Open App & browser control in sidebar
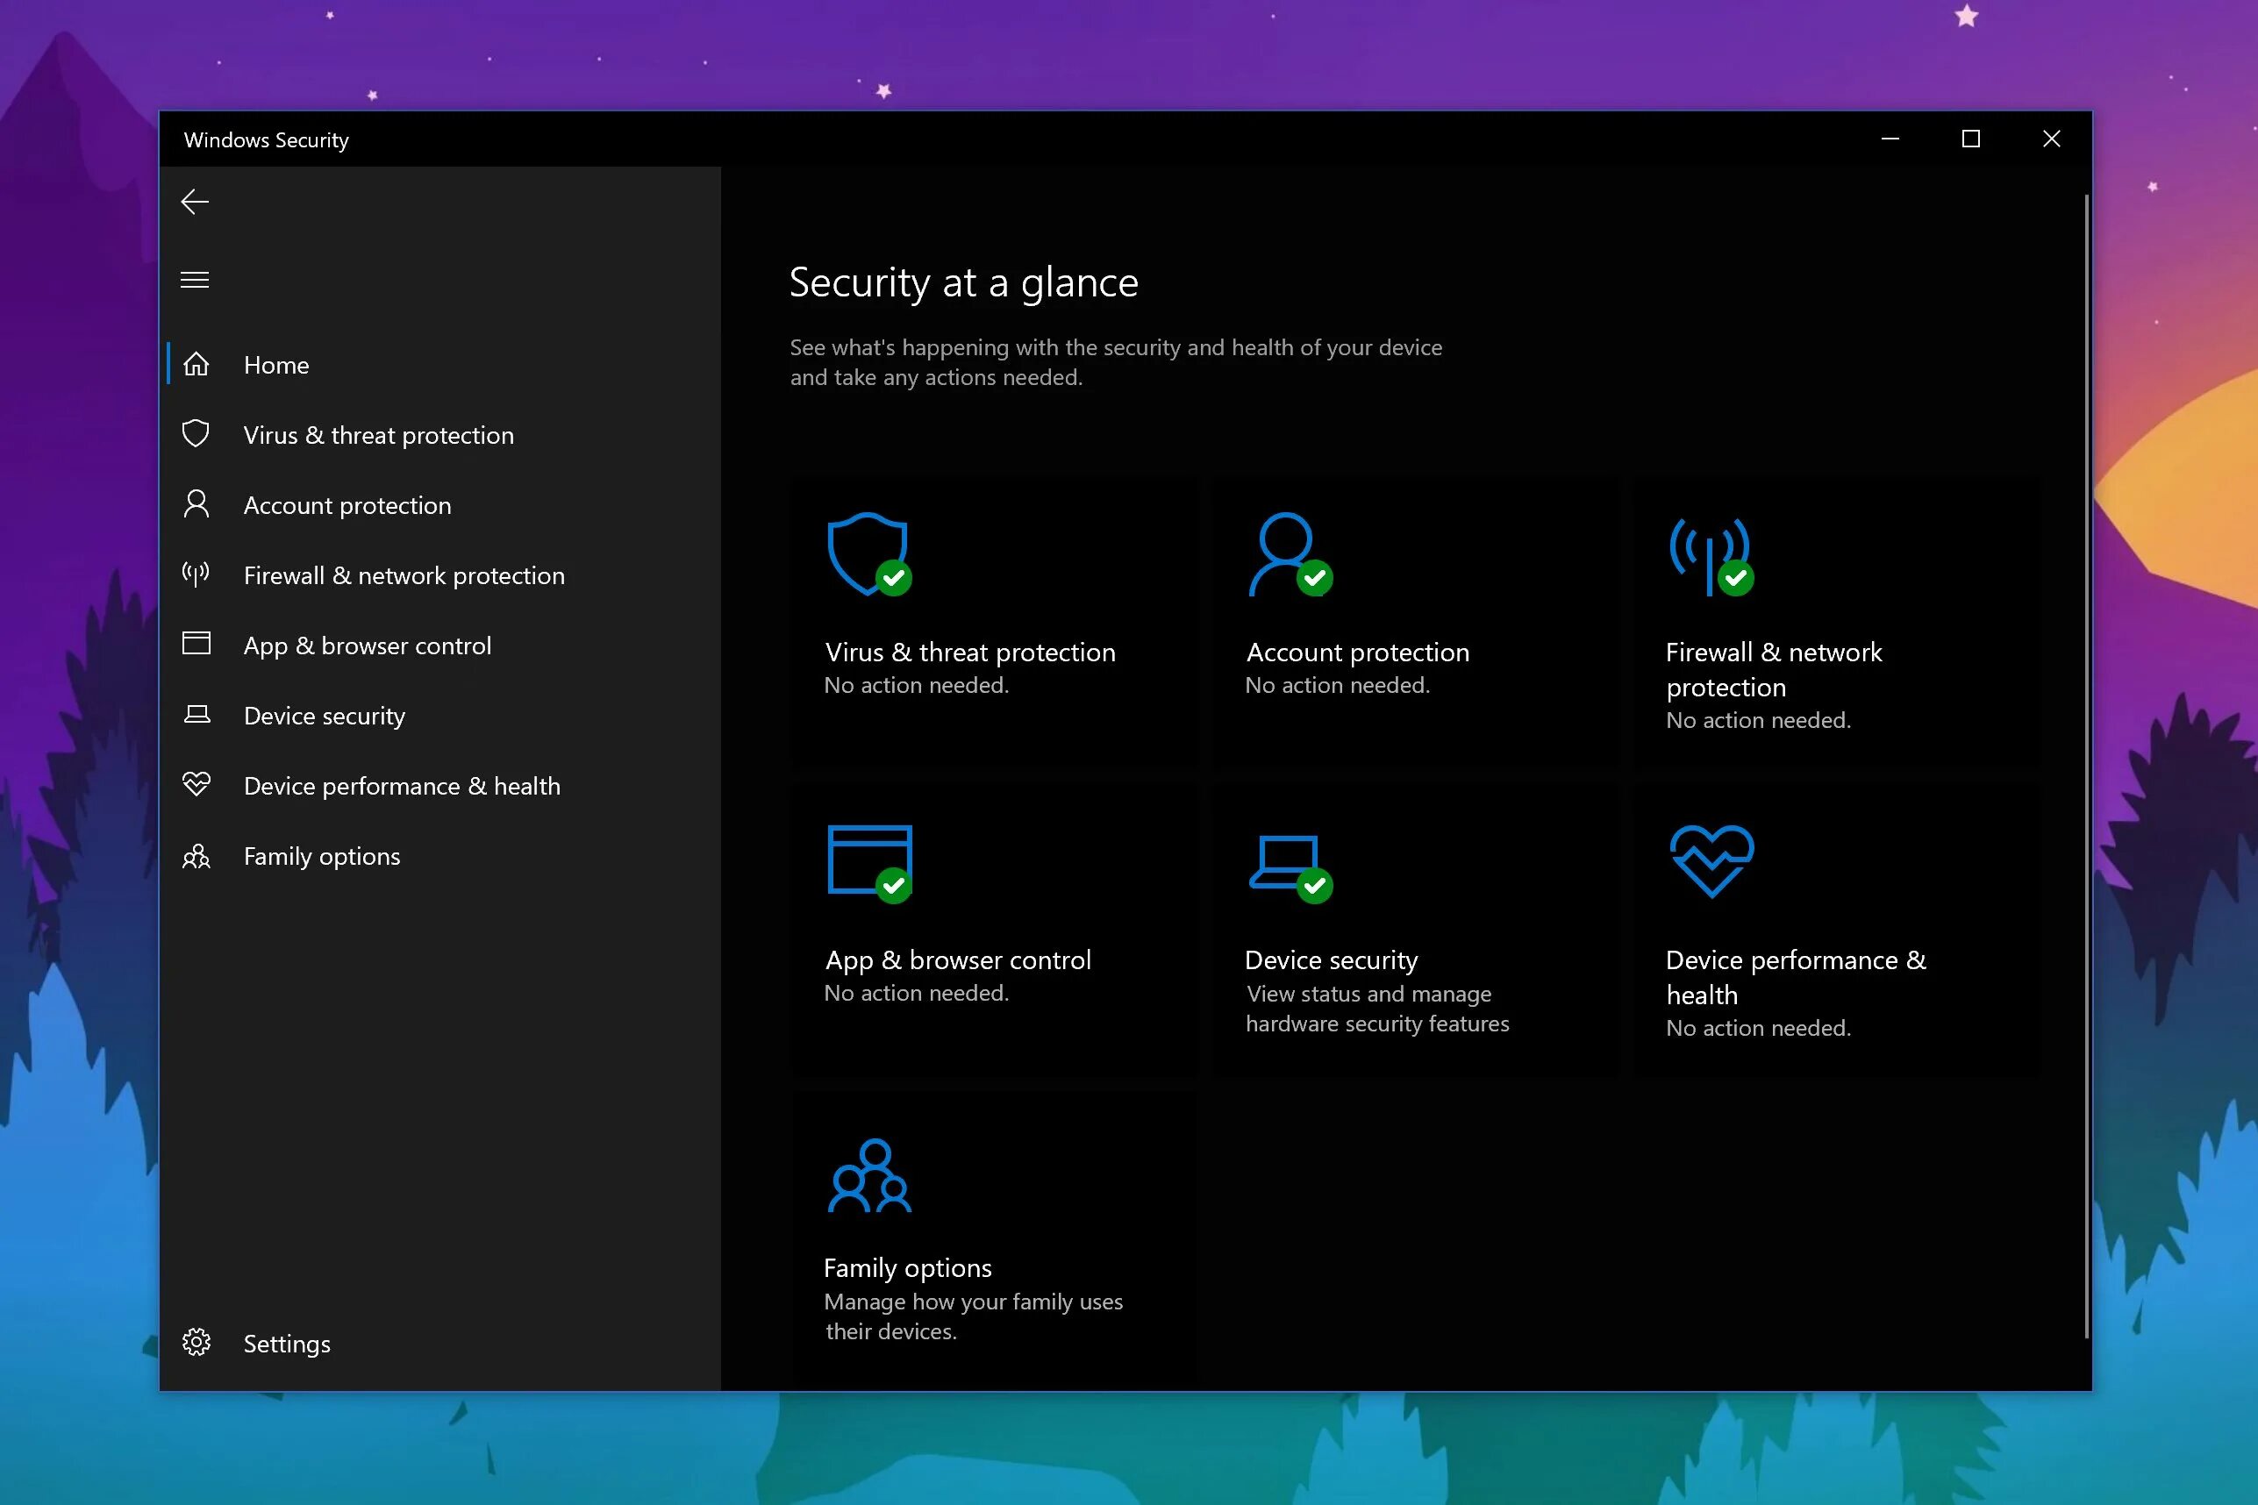The height and width of the screenshot is (1505, 2258). point(367,645)
